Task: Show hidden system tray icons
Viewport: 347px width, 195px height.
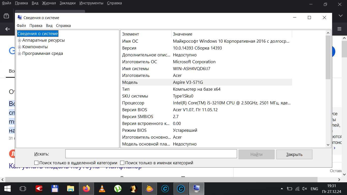Action: (281, 189)
